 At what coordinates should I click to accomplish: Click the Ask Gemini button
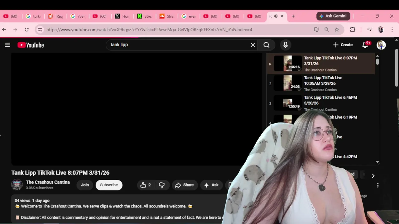tap(333, 16)
